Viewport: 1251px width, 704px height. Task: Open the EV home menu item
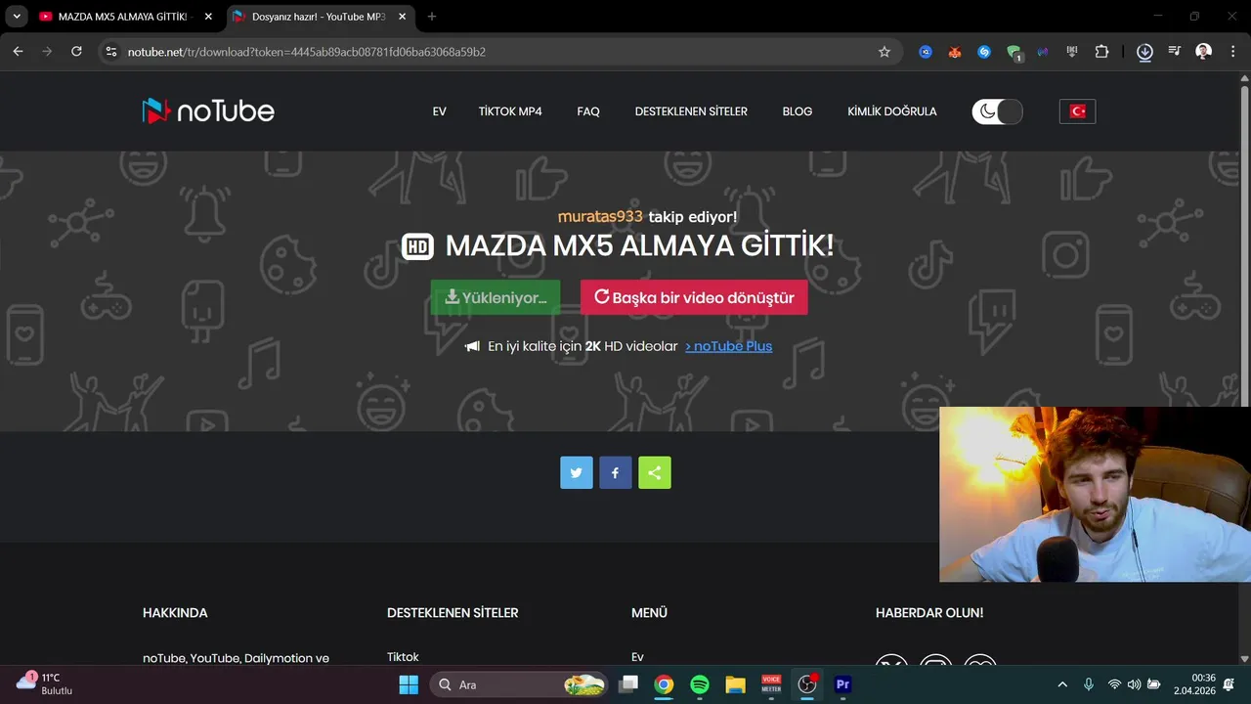[x=440, y=111]
